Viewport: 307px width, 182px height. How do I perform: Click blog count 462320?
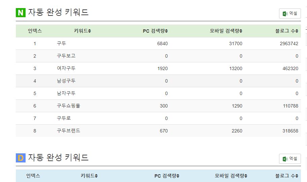(291, 68)
